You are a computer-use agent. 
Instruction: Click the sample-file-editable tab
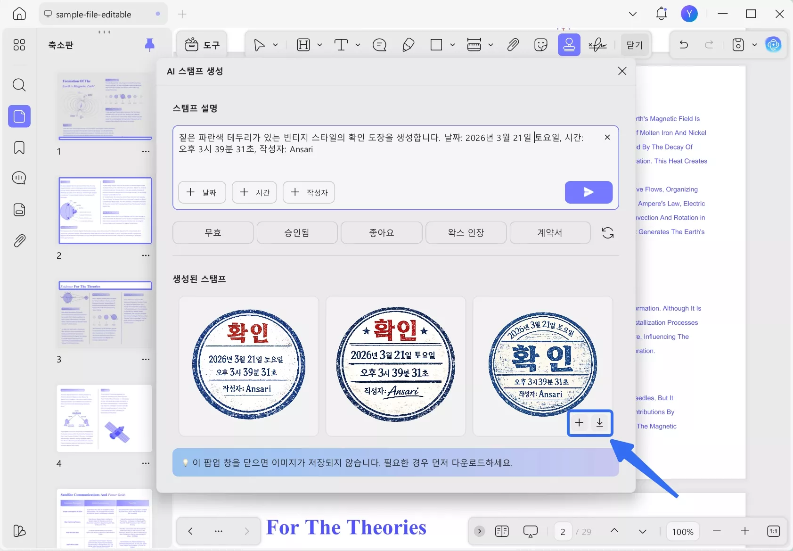tap(103, 14)
